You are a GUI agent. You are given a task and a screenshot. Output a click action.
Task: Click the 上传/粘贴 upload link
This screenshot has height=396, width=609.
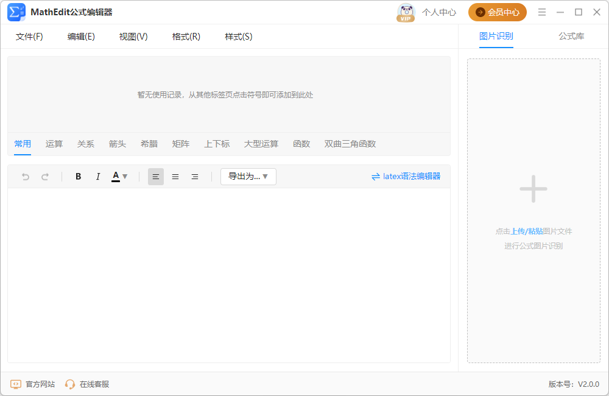click(527, 232)
